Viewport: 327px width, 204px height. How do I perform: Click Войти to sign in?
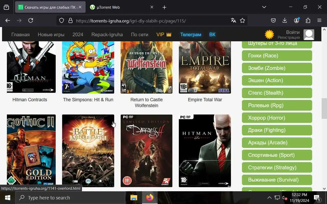(x=293, y=32)
